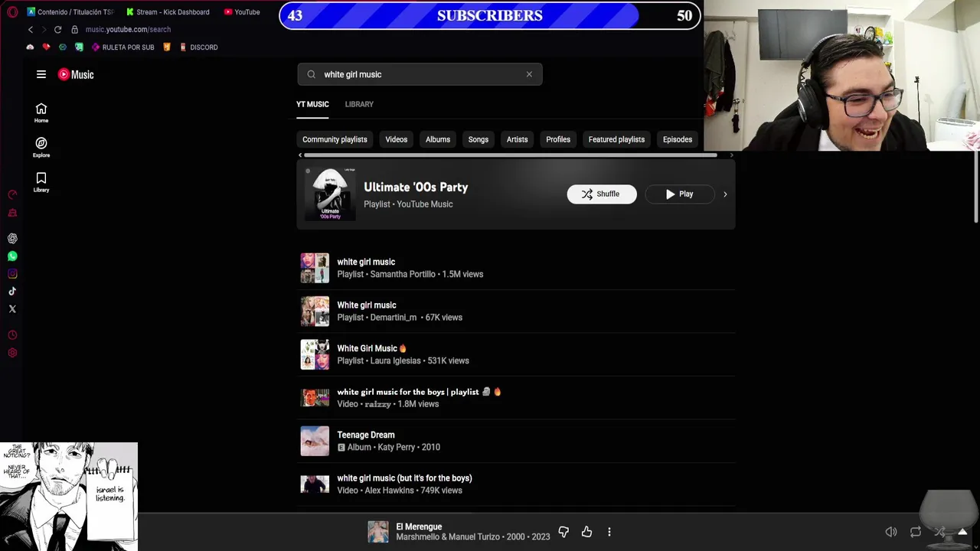Open the Explore page in sidebar
The height and width of the screenshot is (551, 980).
tap(41, 147)
